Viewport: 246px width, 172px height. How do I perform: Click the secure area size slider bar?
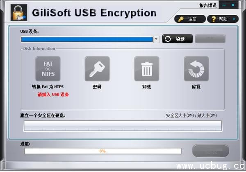click(123, 126)
